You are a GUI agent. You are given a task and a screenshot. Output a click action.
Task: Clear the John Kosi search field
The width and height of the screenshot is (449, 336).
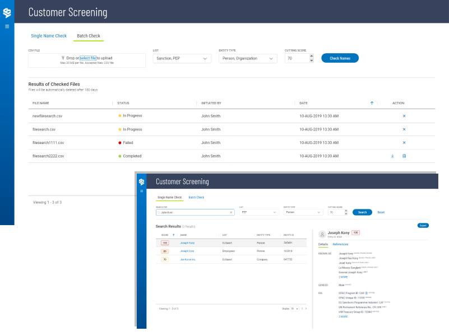(231, 213)
